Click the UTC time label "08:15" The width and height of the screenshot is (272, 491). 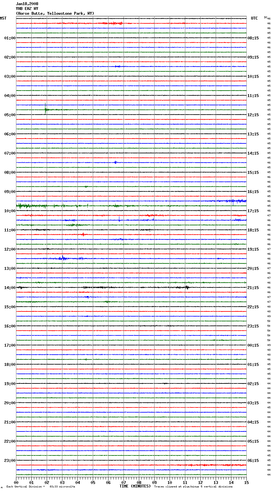click(253, 38)
